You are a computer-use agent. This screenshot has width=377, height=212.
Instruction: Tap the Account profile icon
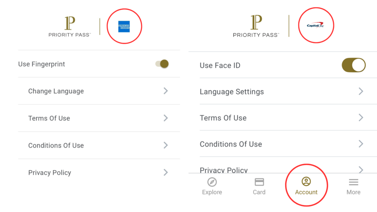click(x=306, y=181)
